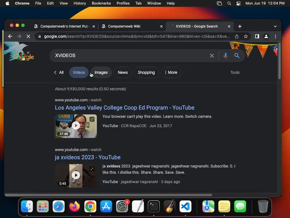The height and width of the screenshot is (218, 290).
Task: Open Finder from the Dock
Action: pos(27,206)
